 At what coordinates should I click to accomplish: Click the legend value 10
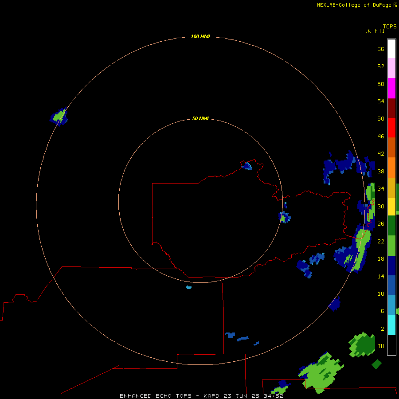pos(381,293)
